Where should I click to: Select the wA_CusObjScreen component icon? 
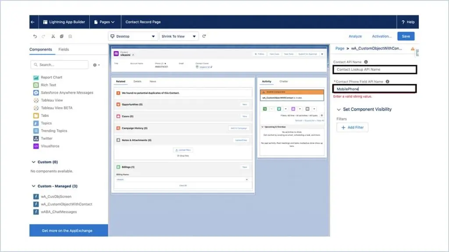click(36, 196)
